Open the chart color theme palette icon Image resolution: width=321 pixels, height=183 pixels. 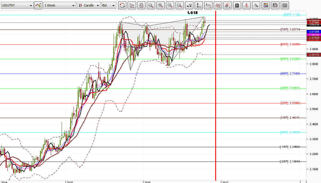[265, 5]
